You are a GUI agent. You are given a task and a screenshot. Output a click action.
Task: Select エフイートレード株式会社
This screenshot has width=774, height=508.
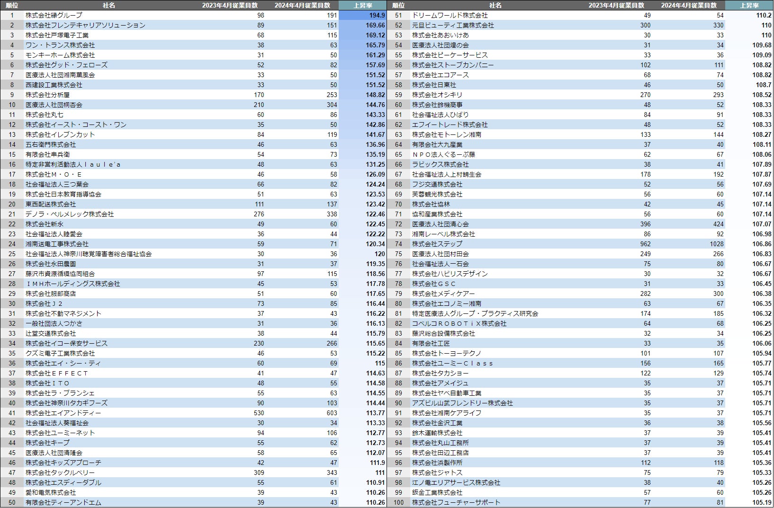pos(450,125)
